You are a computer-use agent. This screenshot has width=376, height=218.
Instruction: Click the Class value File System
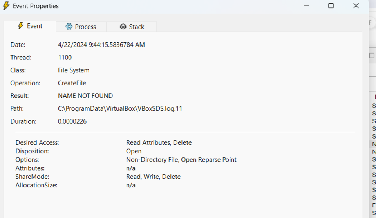click(x=74, y=70)
